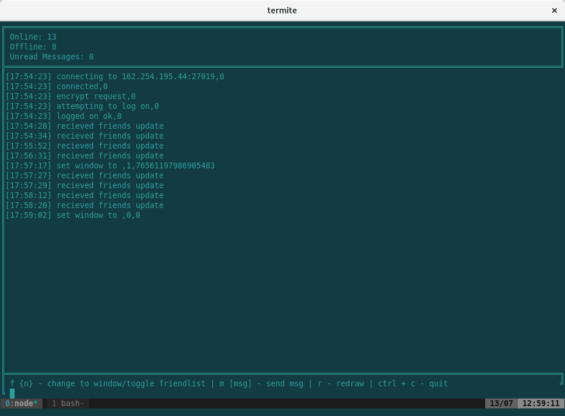Image resolution: width=565 pixels, height=416 pixels.
Task: Click the 17:56:31 recieved friends update line
Action: pos(84,156)
